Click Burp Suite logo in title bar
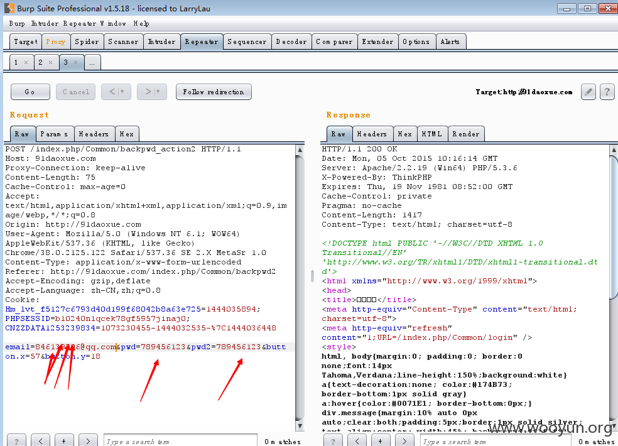Screen dimensions: 618x446 9,8
